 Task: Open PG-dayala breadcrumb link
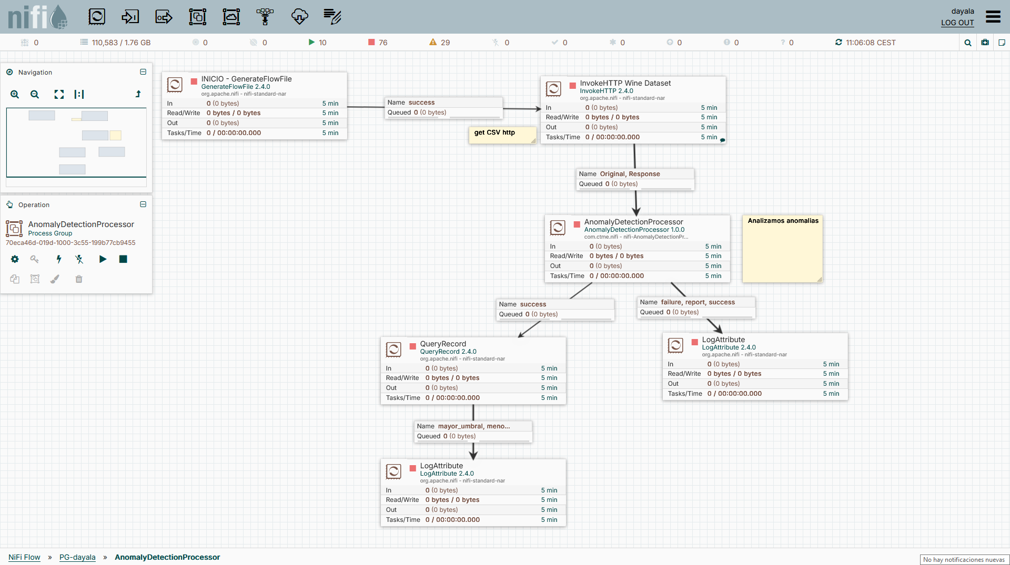[x=77, y=557]
